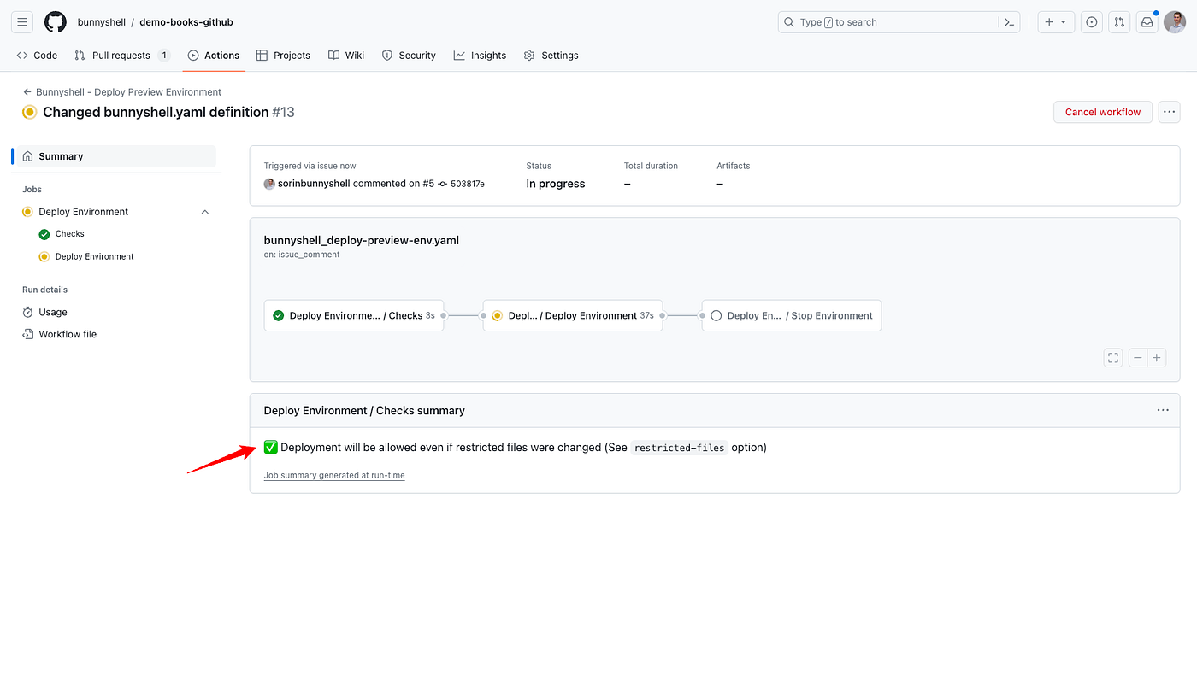
Task: Click the 'In progress' status text
Action: (556, 184)
